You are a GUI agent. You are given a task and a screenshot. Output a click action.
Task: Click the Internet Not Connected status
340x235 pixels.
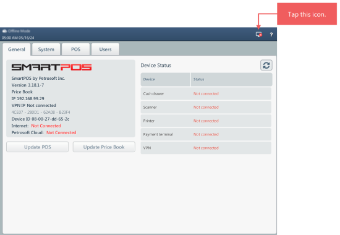click(x=46, y=126)
